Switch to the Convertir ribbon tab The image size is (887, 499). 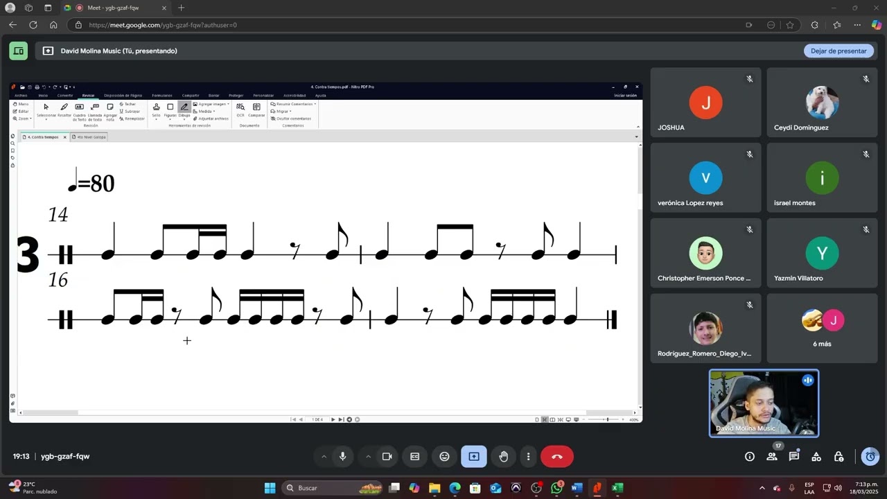tap(65, 95)
